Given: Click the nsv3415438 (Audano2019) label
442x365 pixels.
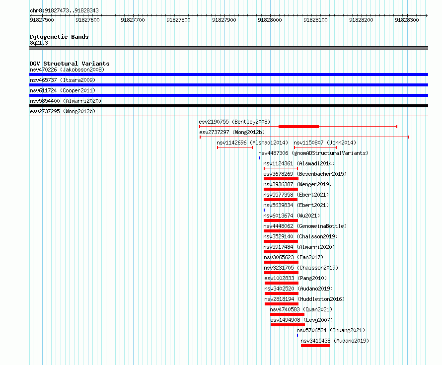Looking at the screenshot, I should [335, 341].
